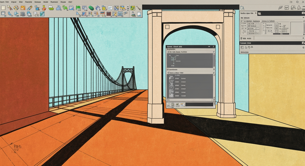Viewport: 305px width, 166px height.
Task: Click the boat-shaped stack icon
Action: [x=133, y=14]
